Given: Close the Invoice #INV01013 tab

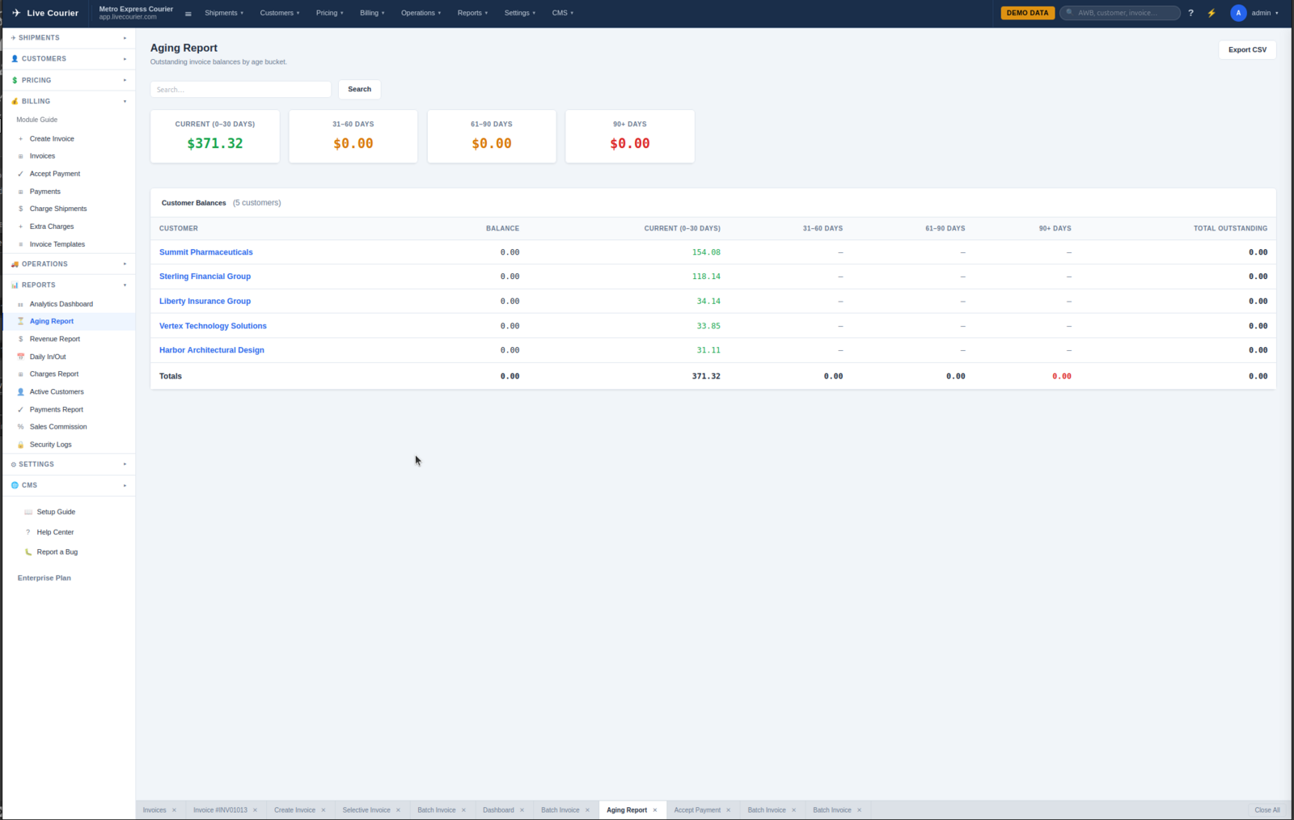Looking at the screenshot, I should pyautogui.click(x=256, y=810).
